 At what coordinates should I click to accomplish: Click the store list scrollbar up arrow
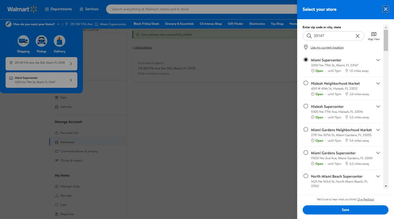click(386, 27)
